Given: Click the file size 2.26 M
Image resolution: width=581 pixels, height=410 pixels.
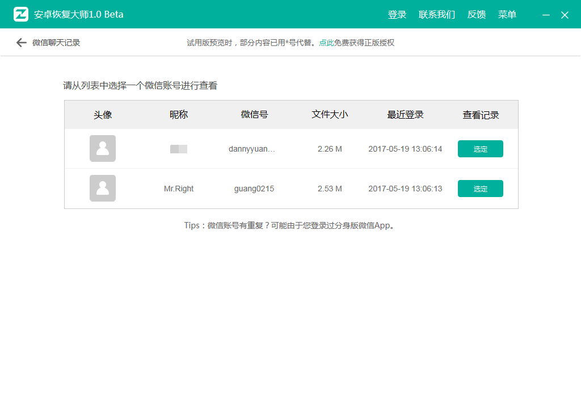Looking at the screenshot, I should pos(330,149).
